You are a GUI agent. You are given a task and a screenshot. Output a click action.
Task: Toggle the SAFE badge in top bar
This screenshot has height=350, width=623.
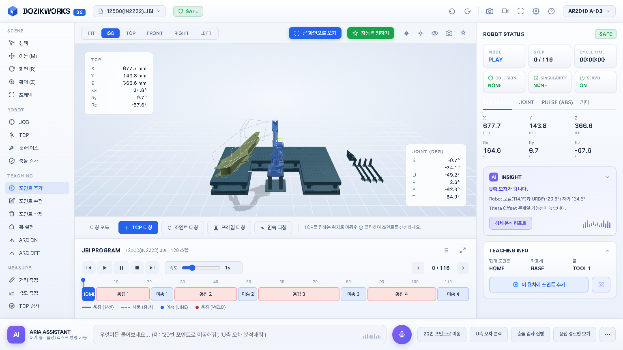188,11
